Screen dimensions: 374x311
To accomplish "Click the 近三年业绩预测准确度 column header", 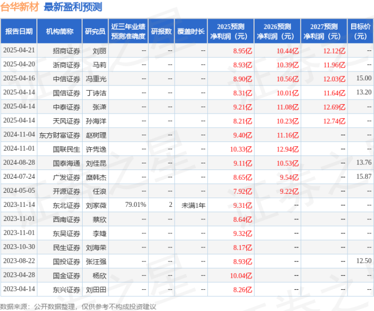I will 128,32.
